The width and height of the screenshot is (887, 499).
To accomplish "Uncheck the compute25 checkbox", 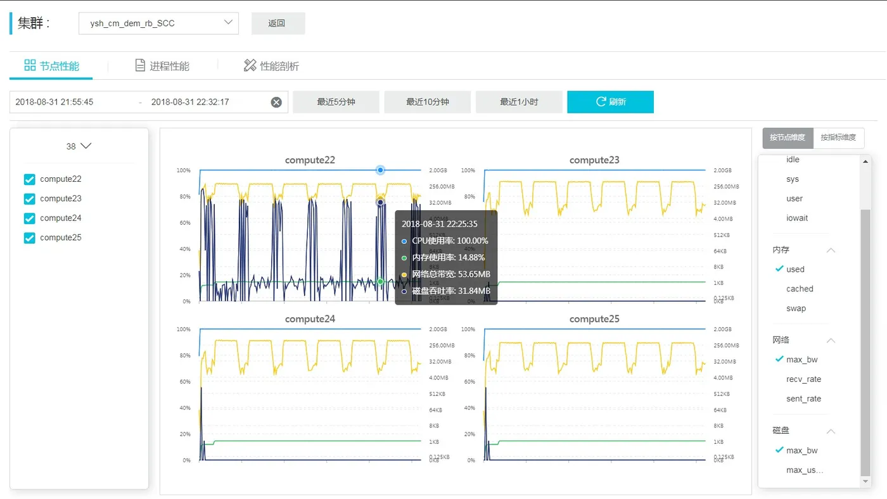I will coord(29,238).
